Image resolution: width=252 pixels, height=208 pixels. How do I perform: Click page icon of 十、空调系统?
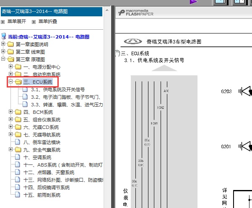pos(18,157)
